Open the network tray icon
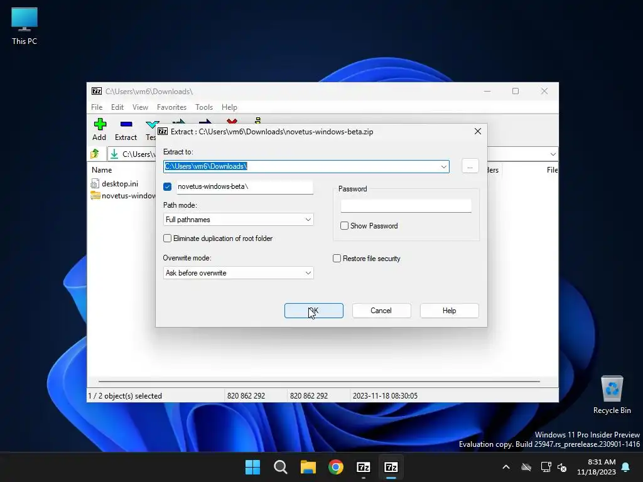The image size is (643, 482). pos(546,467)
